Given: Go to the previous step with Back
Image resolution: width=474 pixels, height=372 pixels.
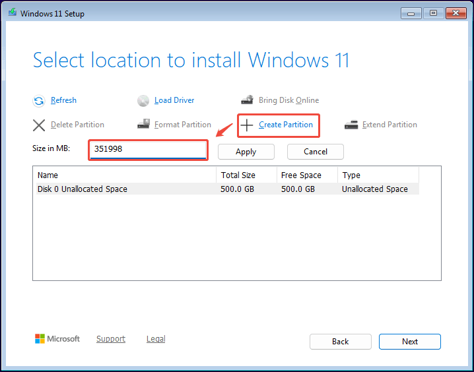Looking at the screenshot, I should pos(341,342).
